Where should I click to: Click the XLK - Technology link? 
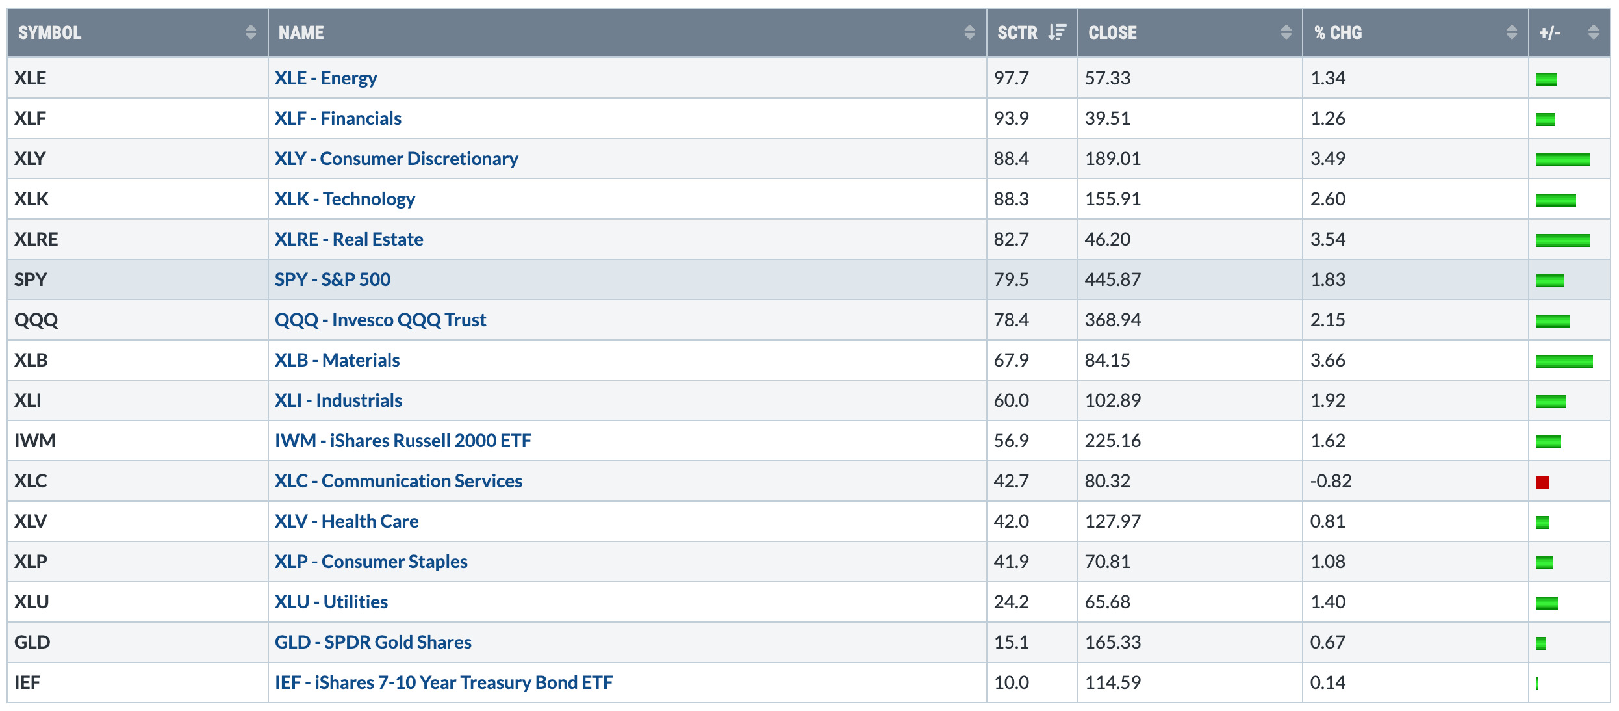coord(345,199)
